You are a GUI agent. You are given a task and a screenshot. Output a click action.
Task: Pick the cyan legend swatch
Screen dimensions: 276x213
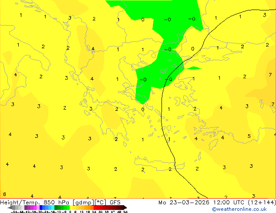click(53, 207)
